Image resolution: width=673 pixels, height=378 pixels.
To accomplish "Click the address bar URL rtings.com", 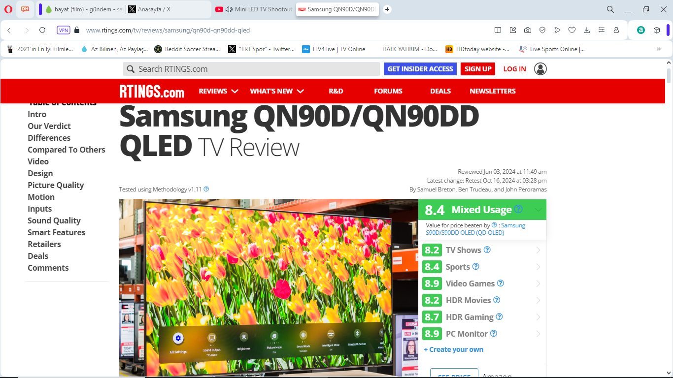I will pyautogui.click(x=168, y=30).
